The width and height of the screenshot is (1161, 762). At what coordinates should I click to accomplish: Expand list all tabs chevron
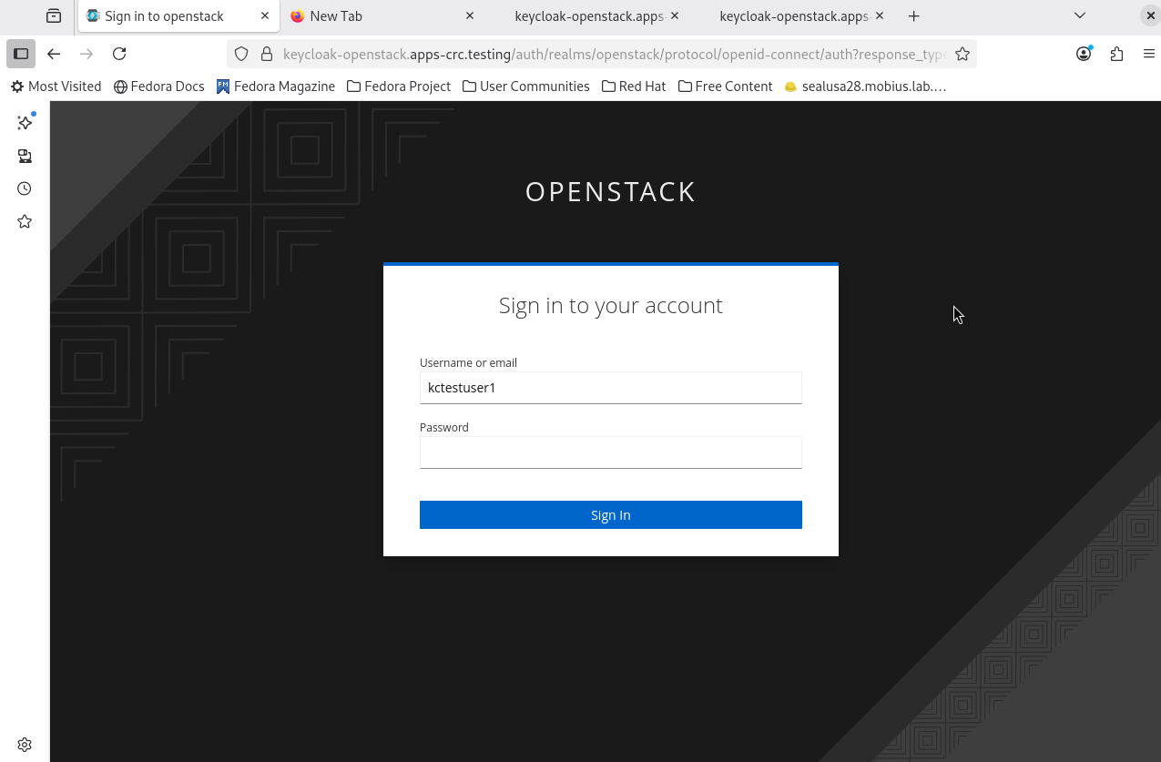click(1080, 15)
